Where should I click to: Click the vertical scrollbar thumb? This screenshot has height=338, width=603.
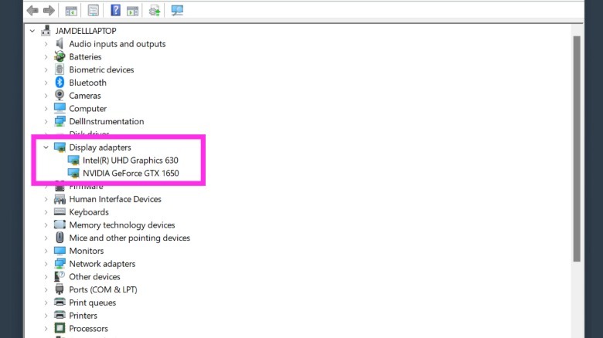577,149
